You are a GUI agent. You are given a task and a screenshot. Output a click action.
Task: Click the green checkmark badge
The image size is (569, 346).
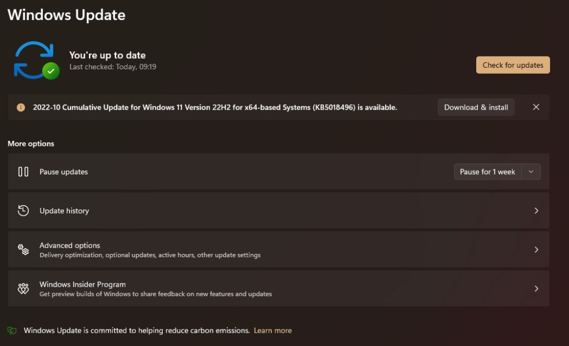(51, 71)
